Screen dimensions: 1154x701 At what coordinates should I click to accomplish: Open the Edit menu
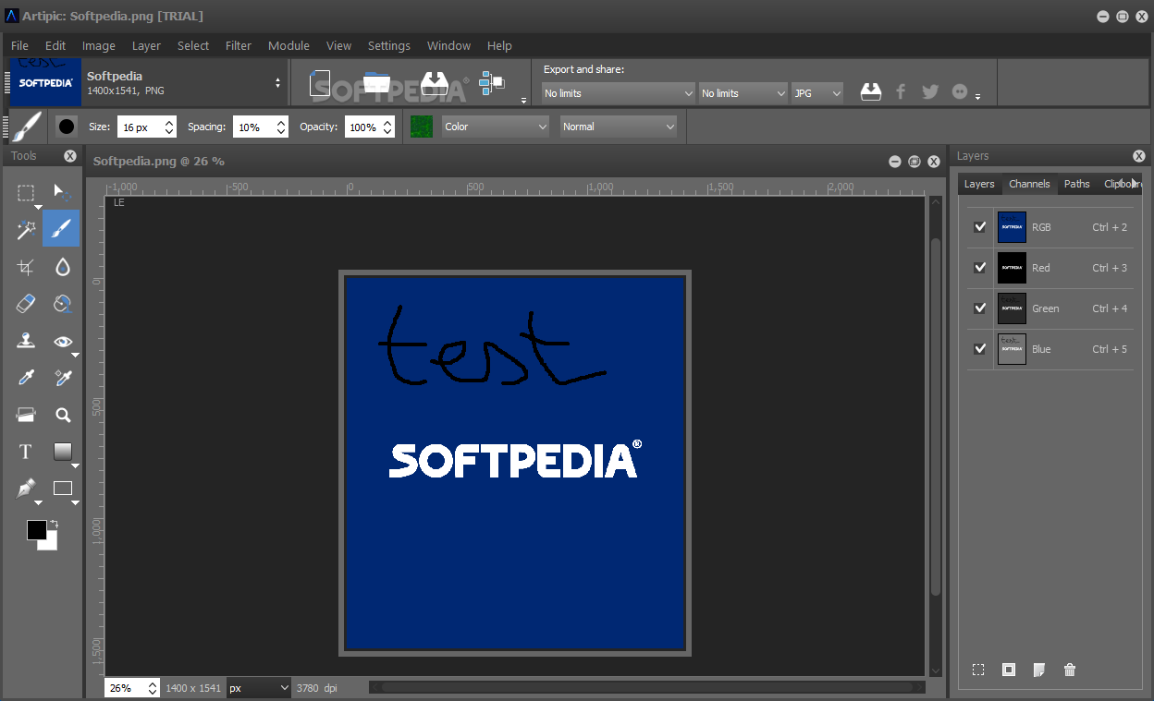pyautogui.click(x=55, y=45)
